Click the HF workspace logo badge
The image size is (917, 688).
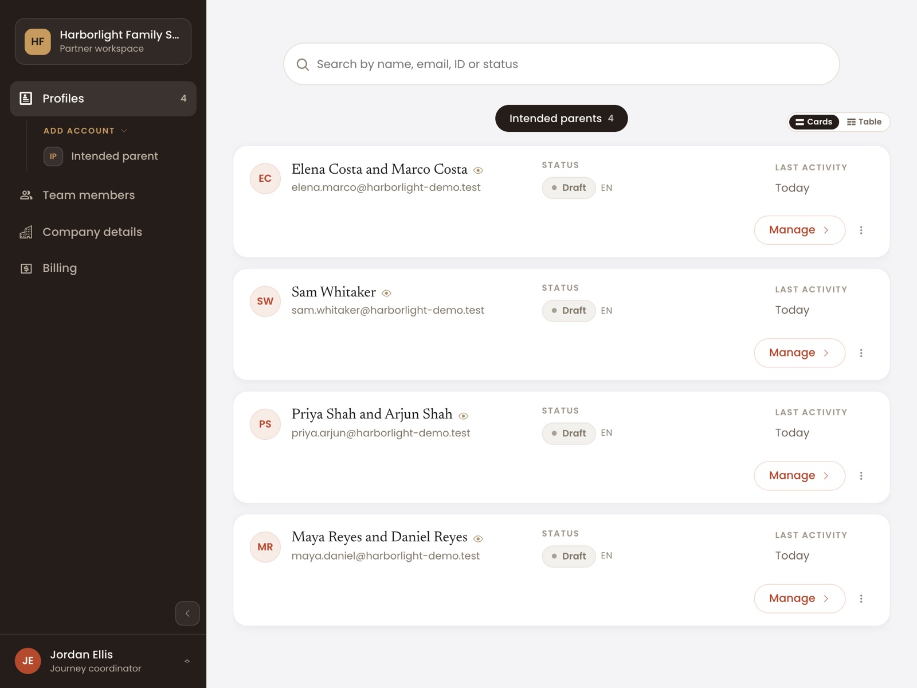click(x=38, y=41)
